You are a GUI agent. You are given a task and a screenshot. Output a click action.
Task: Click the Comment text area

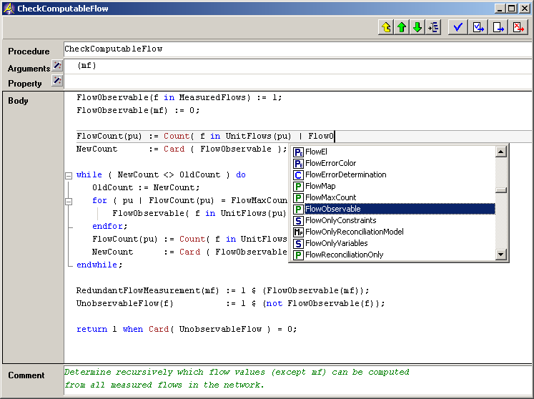click(297, 380)
